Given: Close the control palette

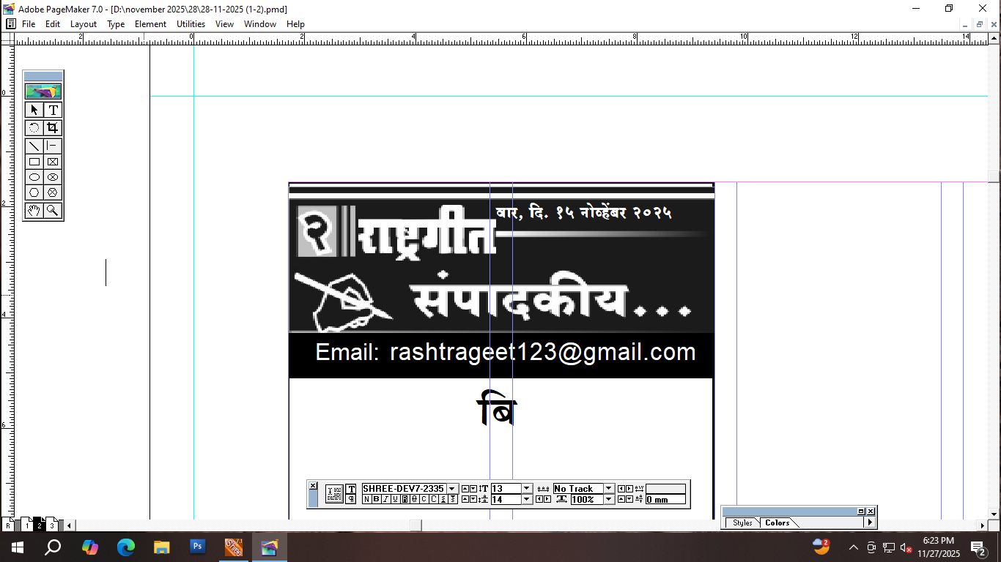Looking at the screenshot, I should click(313, 485).
